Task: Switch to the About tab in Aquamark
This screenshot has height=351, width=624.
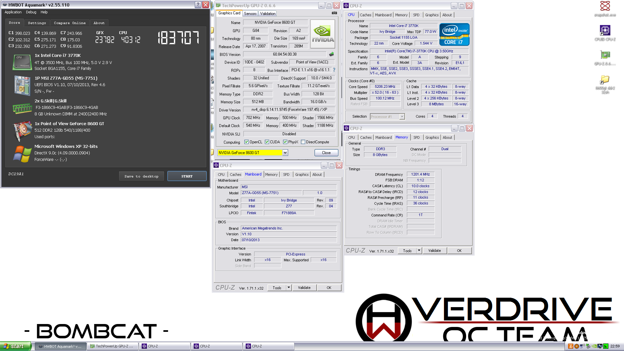Action: click(99, 23)
